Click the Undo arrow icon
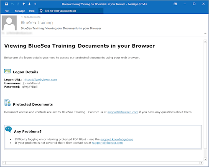The image size is (209, 167). click(x=12, y=4)
